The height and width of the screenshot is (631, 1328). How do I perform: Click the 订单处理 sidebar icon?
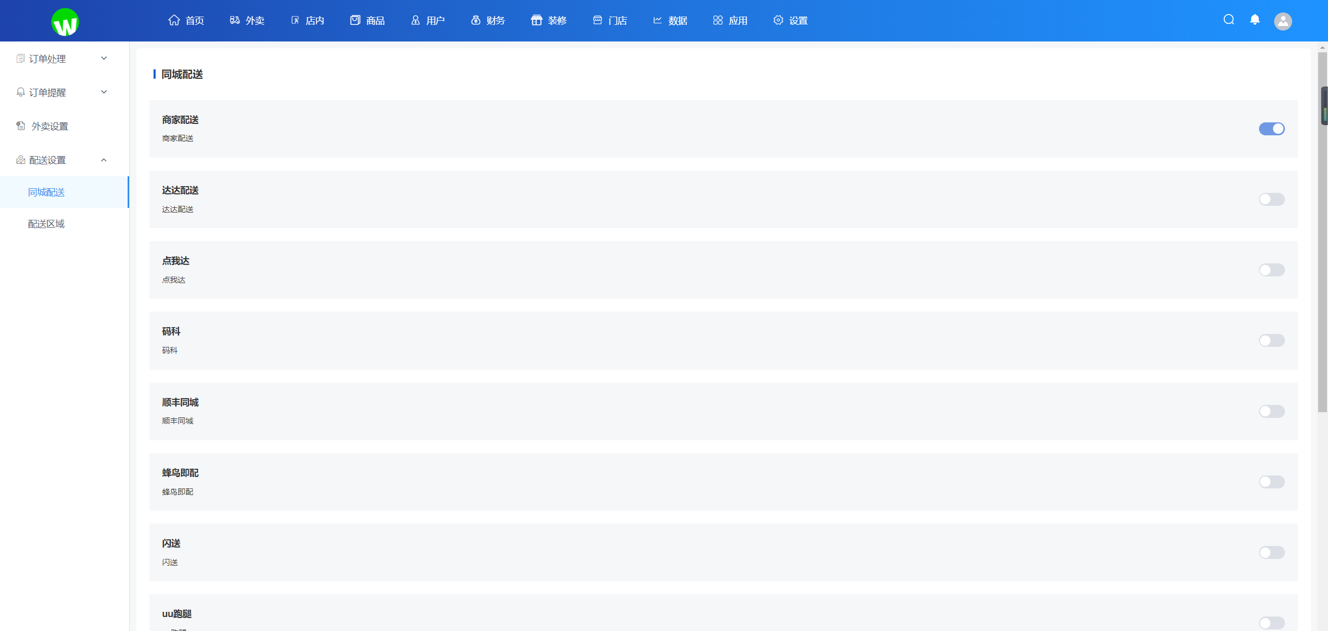click(x=21, y=59)
